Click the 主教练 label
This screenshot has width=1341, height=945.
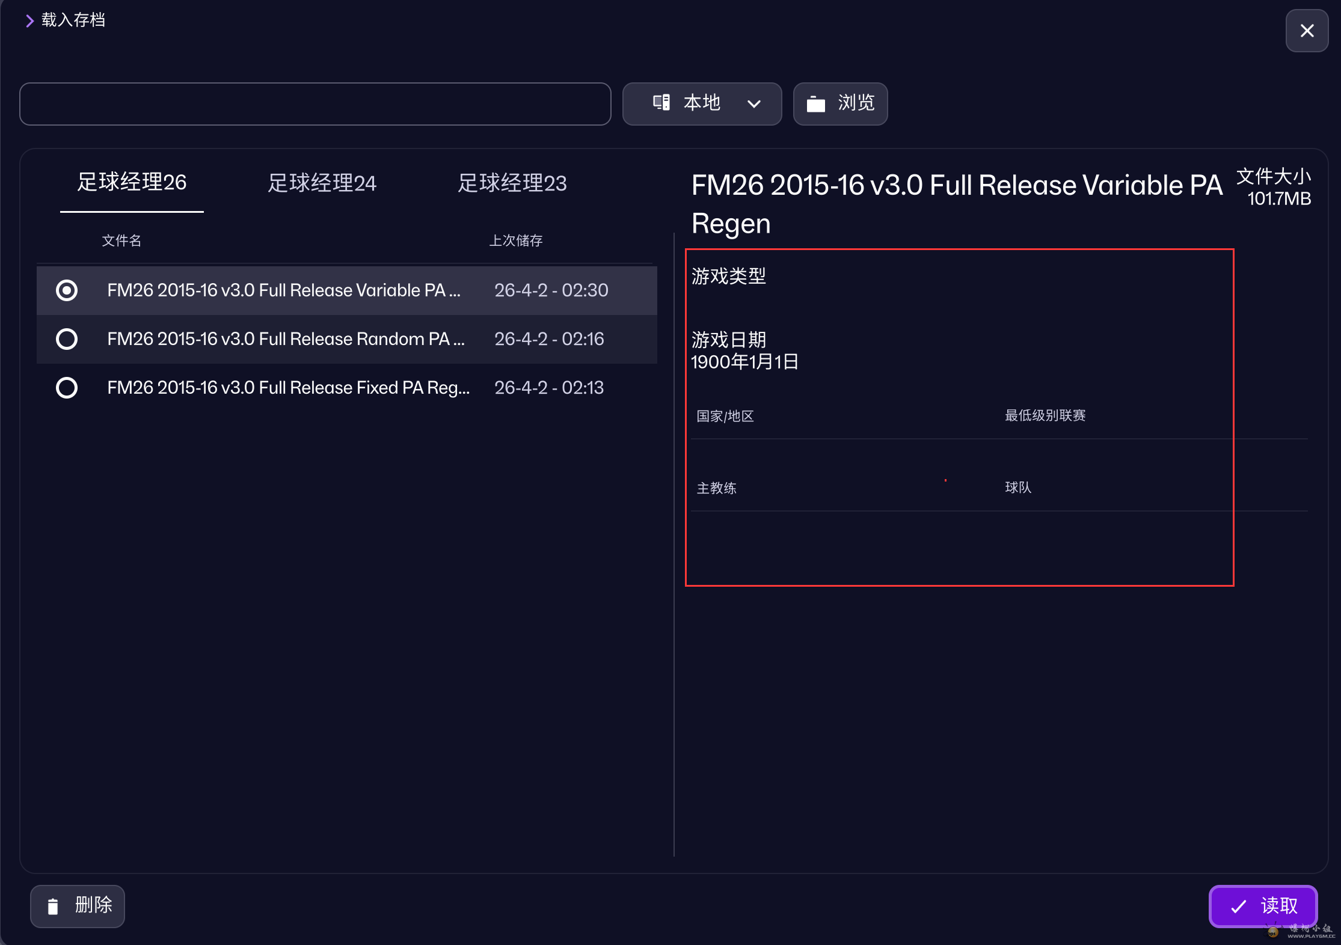tap(716, 488)
